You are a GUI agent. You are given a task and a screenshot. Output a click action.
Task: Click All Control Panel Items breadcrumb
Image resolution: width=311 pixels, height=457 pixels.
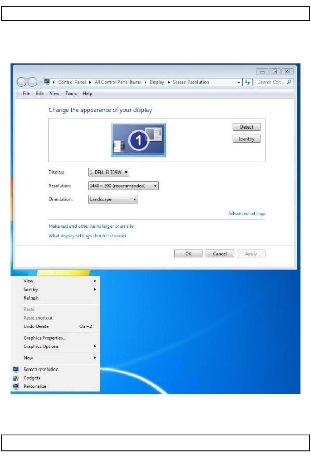(118, 82)
